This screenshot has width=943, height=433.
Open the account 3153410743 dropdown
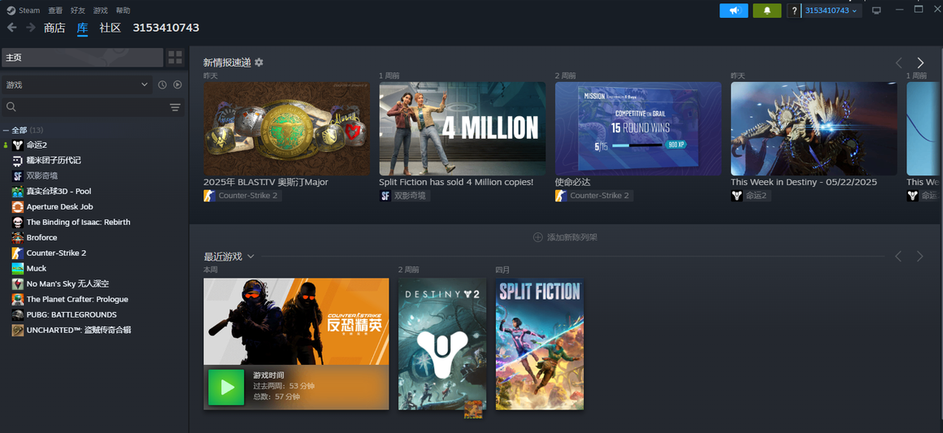[831, 11]
